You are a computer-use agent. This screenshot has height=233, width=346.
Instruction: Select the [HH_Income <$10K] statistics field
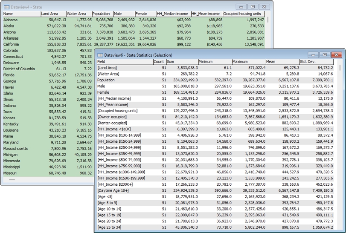(x=114, y=129)
